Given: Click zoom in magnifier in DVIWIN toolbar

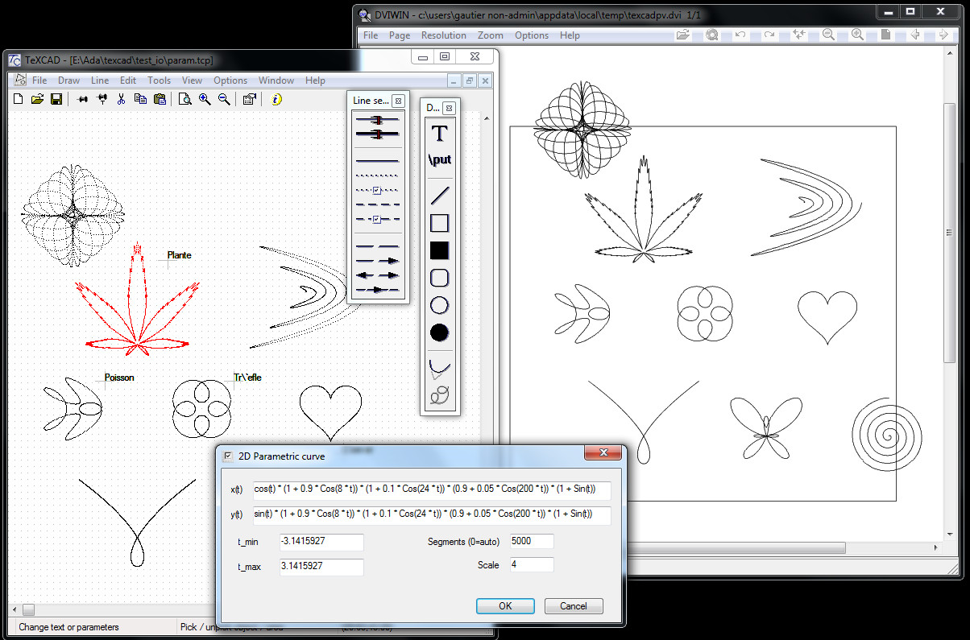Looking at the screenshot, I should tap(857, 35).
